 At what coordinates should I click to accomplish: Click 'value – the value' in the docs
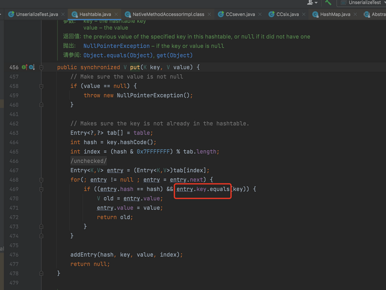click(105, 28)
